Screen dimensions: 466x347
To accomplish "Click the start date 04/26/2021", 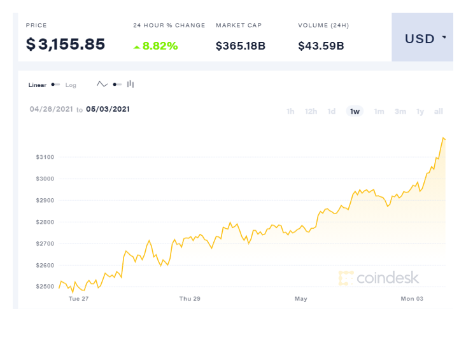I will (51, 109).
